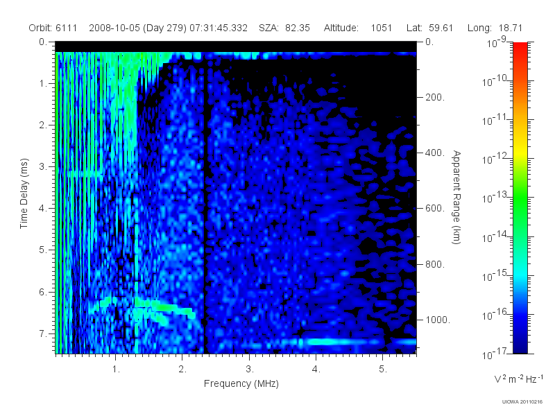555x416 pixels.
Task: Click the 10^-17 color scale label
Action: tap(493, 354)
